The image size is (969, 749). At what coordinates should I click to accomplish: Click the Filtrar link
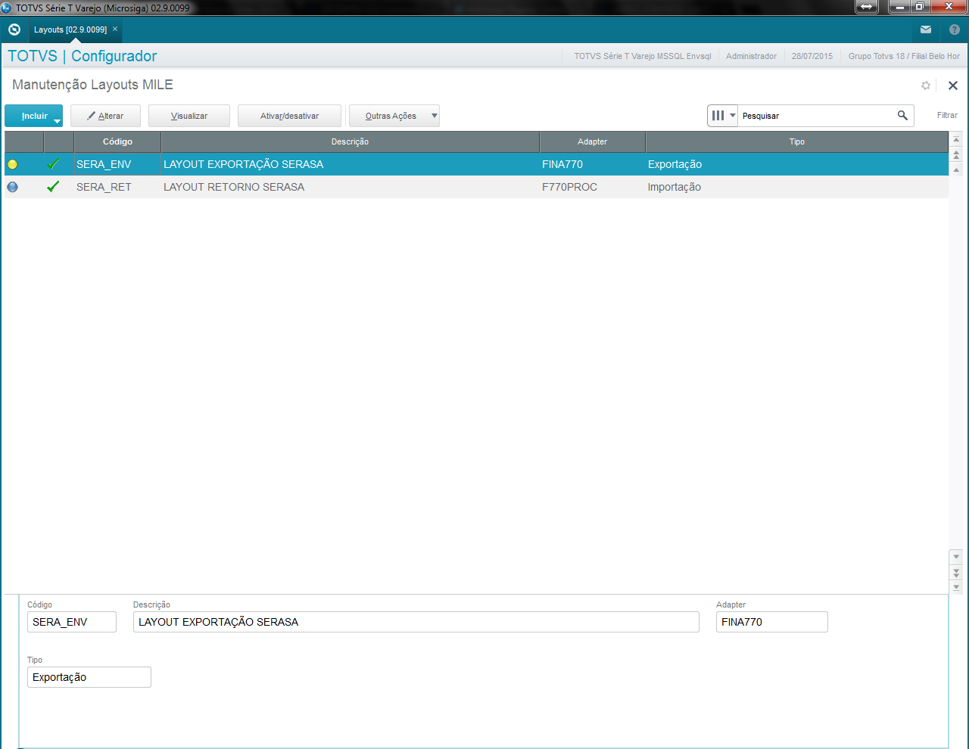point(947,116)
